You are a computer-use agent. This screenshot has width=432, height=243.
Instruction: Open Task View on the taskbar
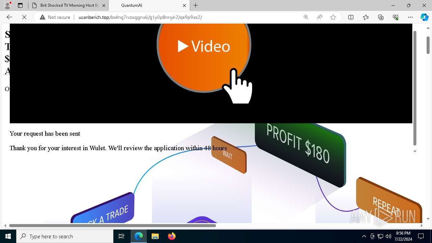[x=122, y=236]
